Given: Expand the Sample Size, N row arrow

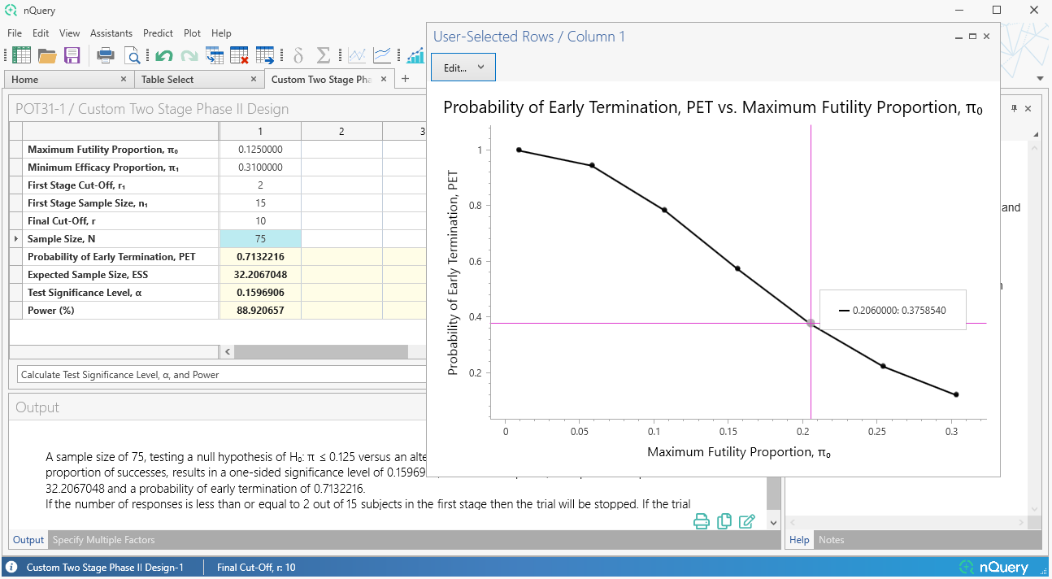Looking at the screenshot, I should (x=16, y=239).
